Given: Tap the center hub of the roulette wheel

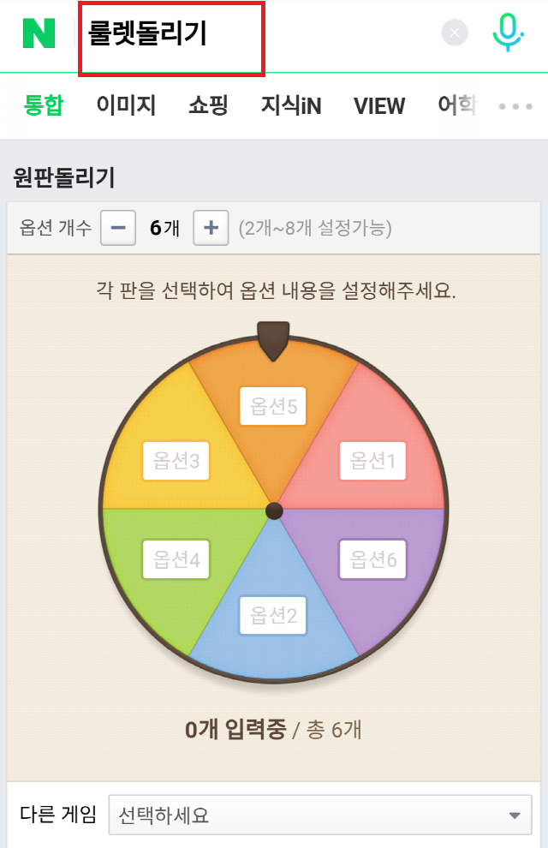Looking at the screenshot, I should 273,511.
